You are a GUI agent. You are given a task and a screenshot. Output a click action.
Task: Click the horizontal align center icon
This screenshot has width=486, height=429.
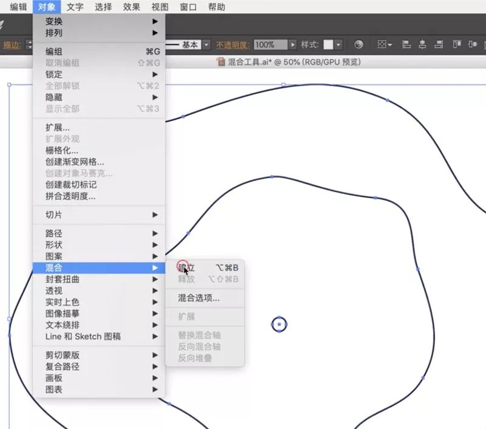click(422, 44)
